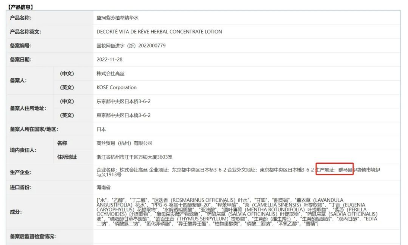Viewport: 408px width, 245px height.
Task: Select the 备案编号 row label
Action: pos(21,46)
